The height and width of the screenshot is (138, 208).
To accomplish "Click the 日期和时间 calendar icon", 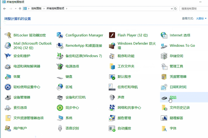I will click(164, 87).
